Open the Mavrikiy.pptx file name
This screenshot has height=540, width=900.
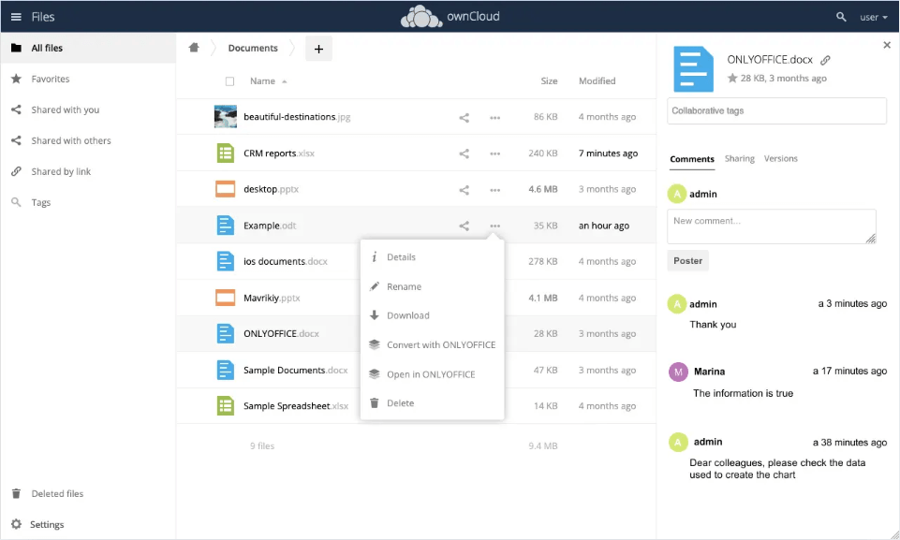coord(272,298)
